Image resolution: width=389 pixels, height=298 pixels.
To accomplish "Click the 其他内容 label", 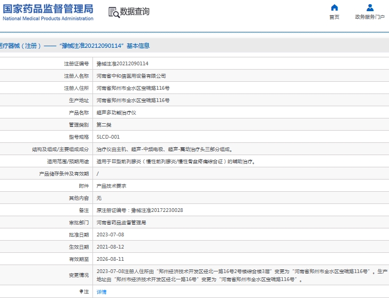I will (x=79, y=198).
